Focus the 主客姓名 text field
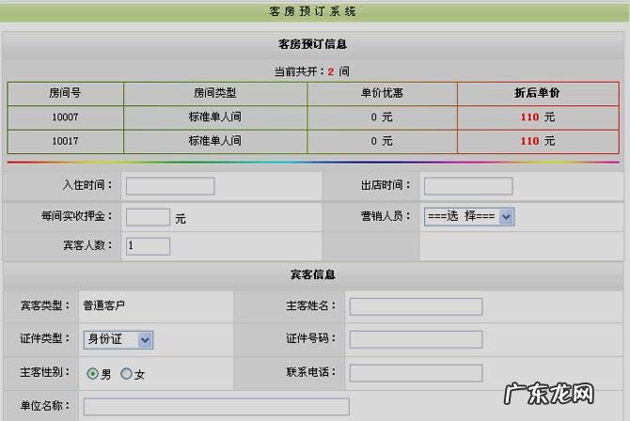Screen dimensions: 630x421 (416, 306)
